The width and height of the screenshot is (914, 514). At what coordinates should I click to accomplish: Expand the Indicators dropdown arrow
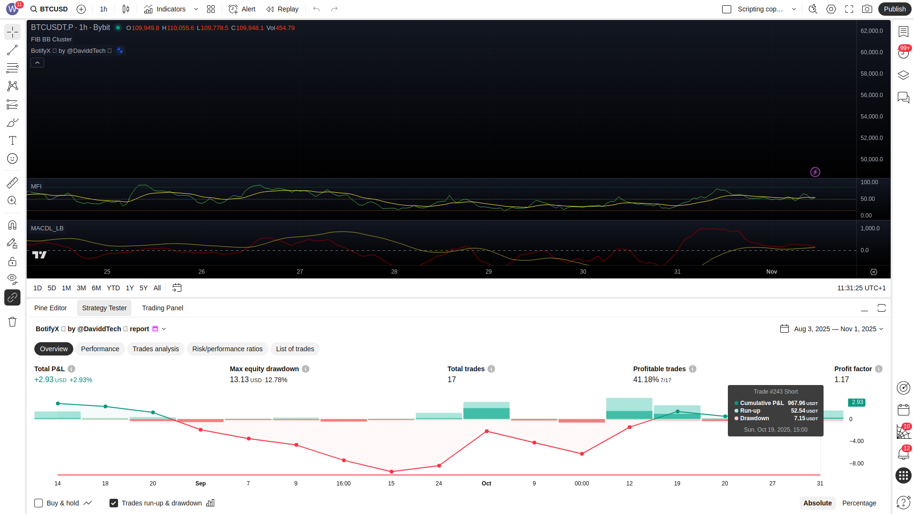coord(196,9)
